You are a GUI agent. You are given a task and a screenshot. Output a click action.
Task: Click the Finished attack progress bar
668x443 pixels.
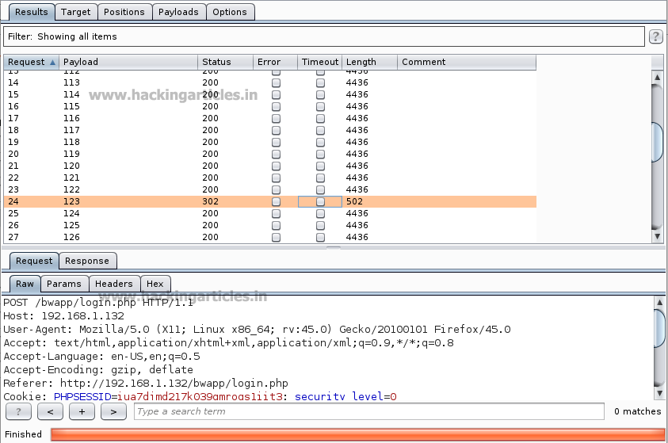click(357, 434)
